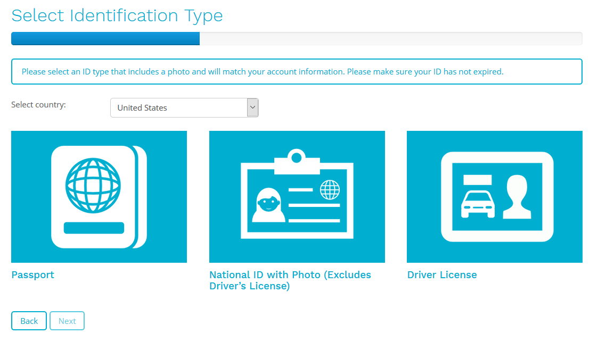Viewport: 598px width, 342px height.
Task: Click the Next button
Action: (67, 321)
